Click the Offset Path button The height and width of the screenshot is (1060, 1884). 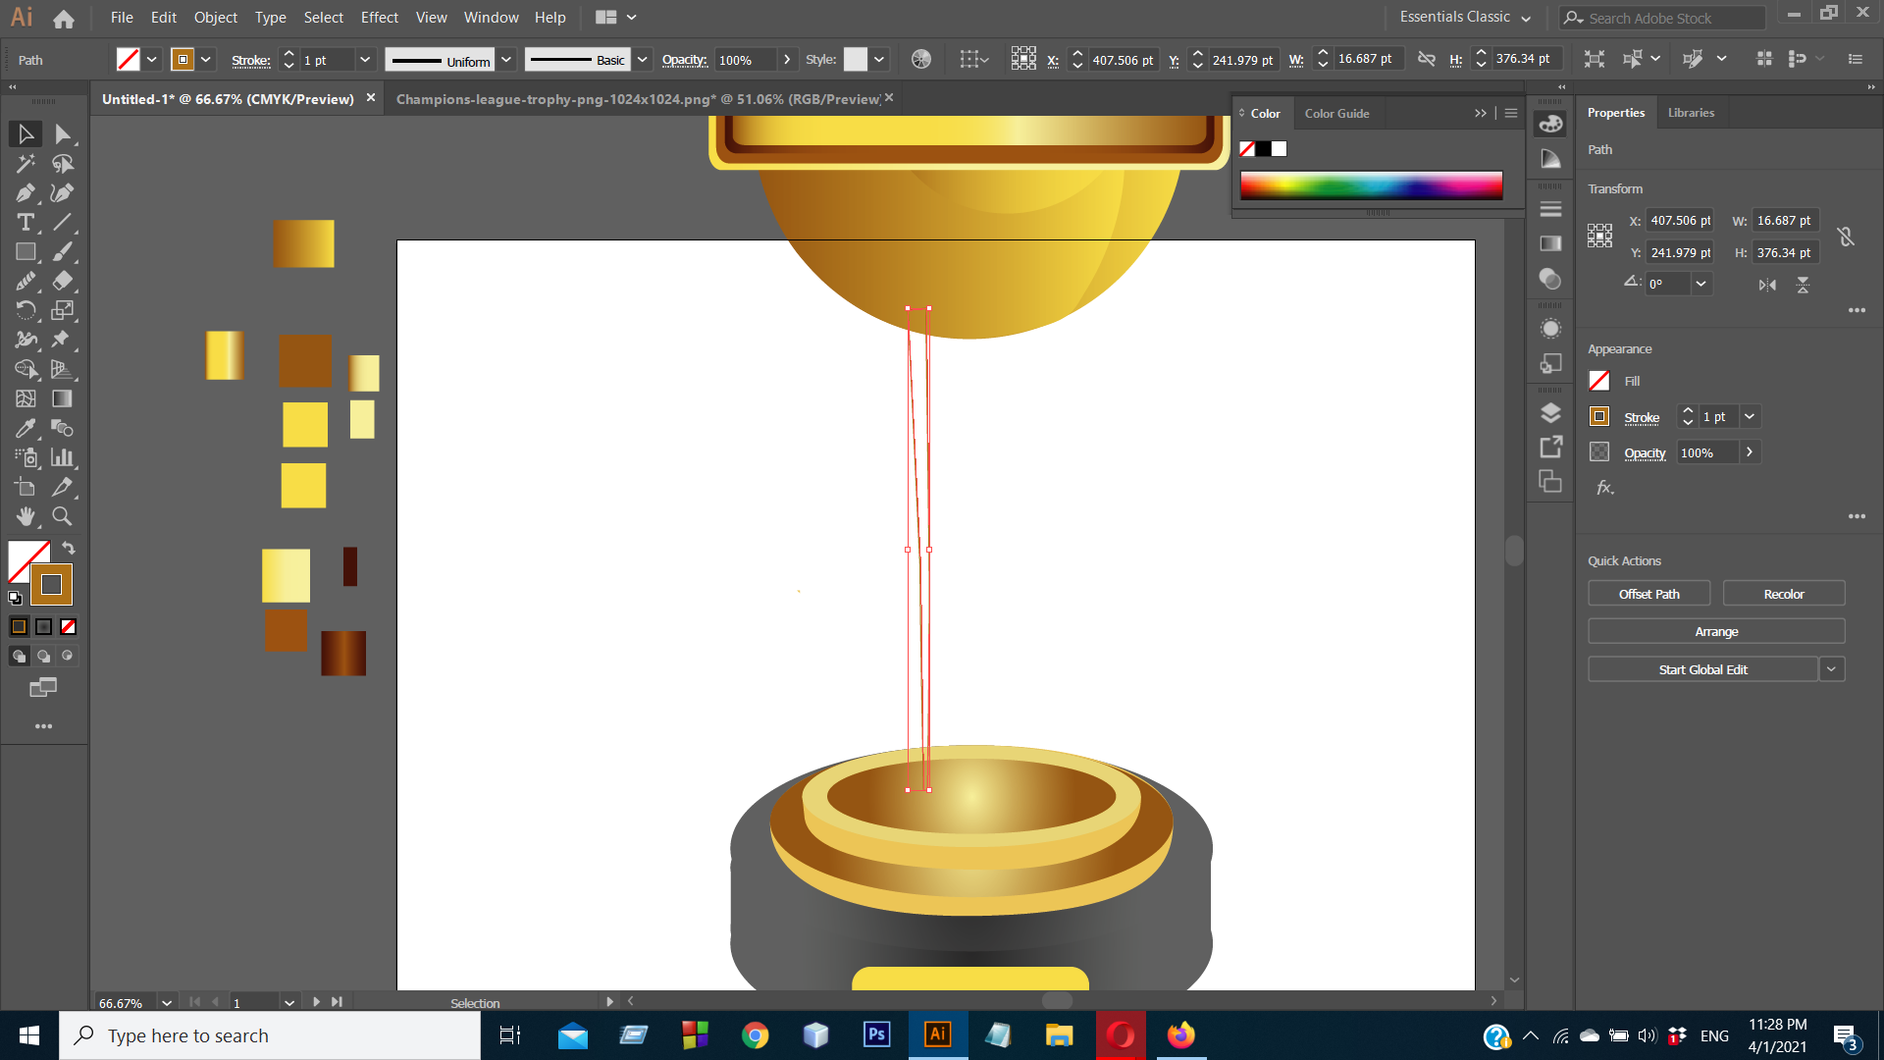click(x=1648, y=594)
